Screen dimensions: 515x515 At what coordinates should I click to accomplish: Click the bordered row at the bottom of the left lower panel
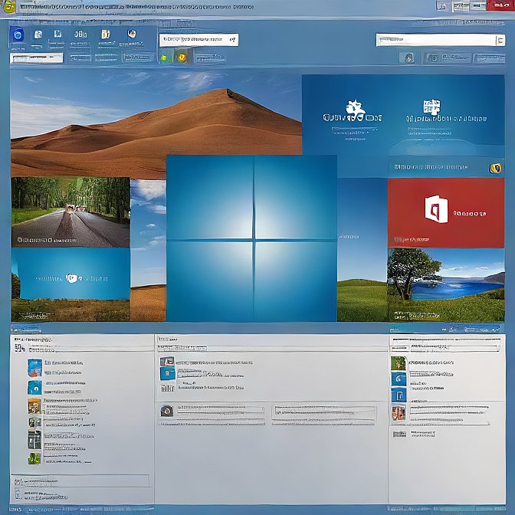click(x=80, y=481)
